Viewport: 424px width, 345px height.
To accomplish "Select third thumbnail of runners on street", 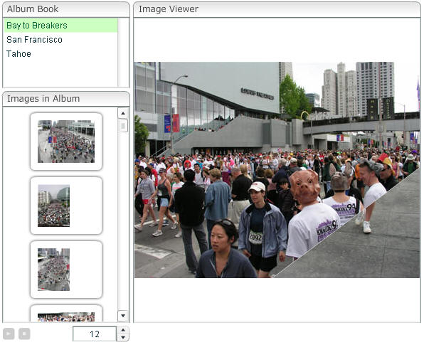I will pyautogui.click(x=66, y=270).
